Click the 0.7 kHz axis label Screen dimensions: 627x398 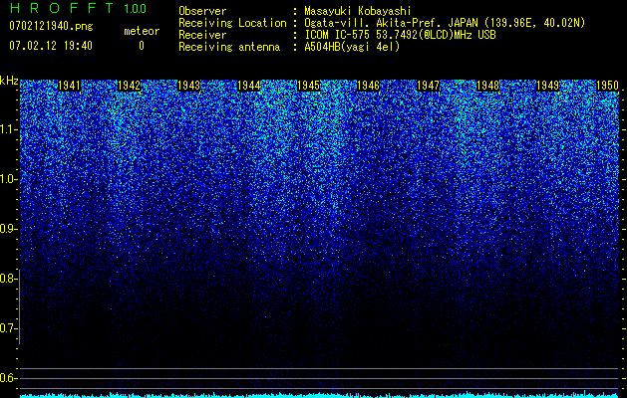8,328
